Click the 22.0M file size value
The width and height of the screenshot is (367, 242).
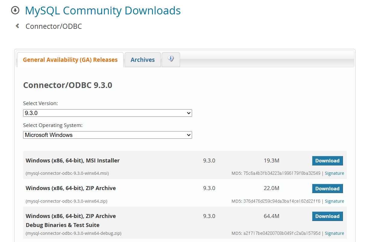[271, 188]
